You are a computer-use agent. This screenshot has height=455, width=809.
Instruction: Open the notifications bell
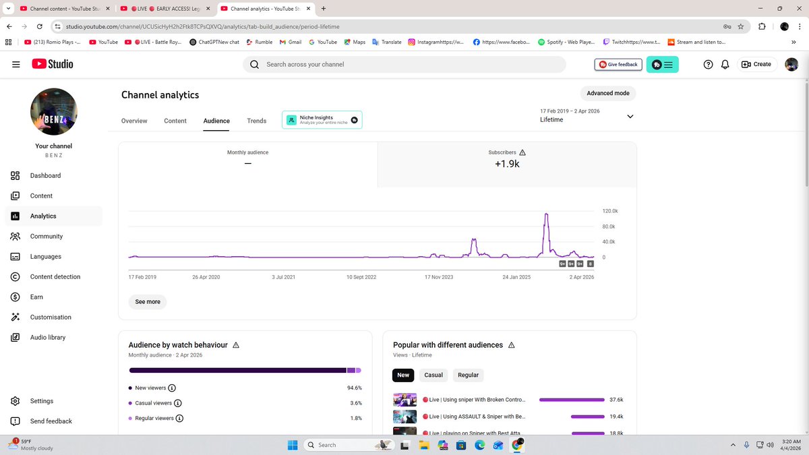click(x=725, y=64)
